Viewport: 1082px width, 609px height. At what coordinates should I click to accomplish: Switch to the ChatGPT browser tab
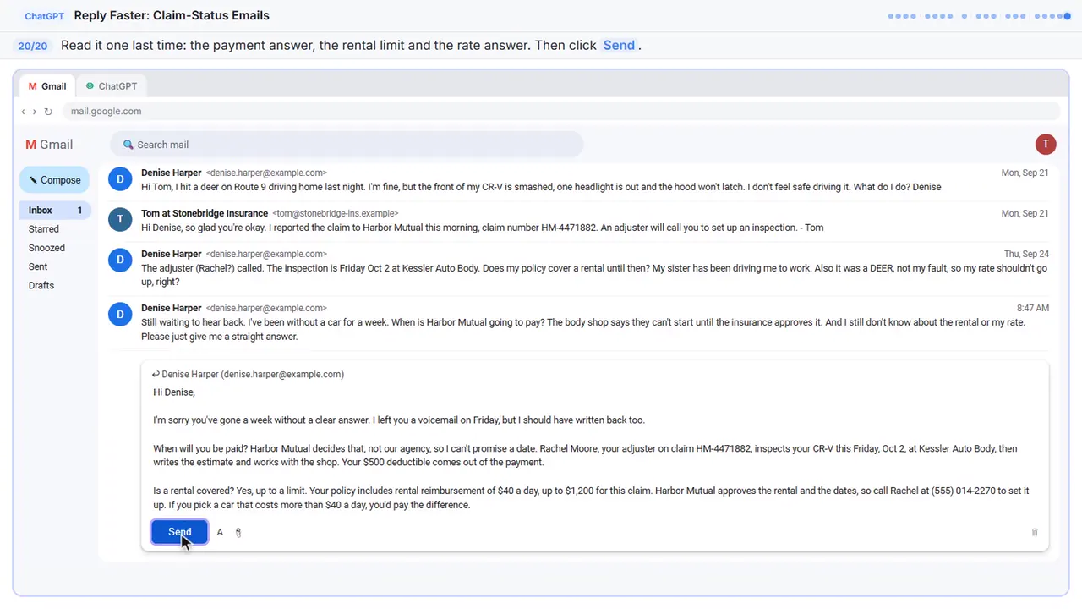click(x=112, y=86)
